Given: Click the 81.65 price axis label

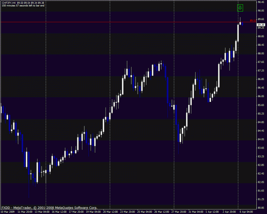Looking at the screenshot, I should tap(261, 190).
